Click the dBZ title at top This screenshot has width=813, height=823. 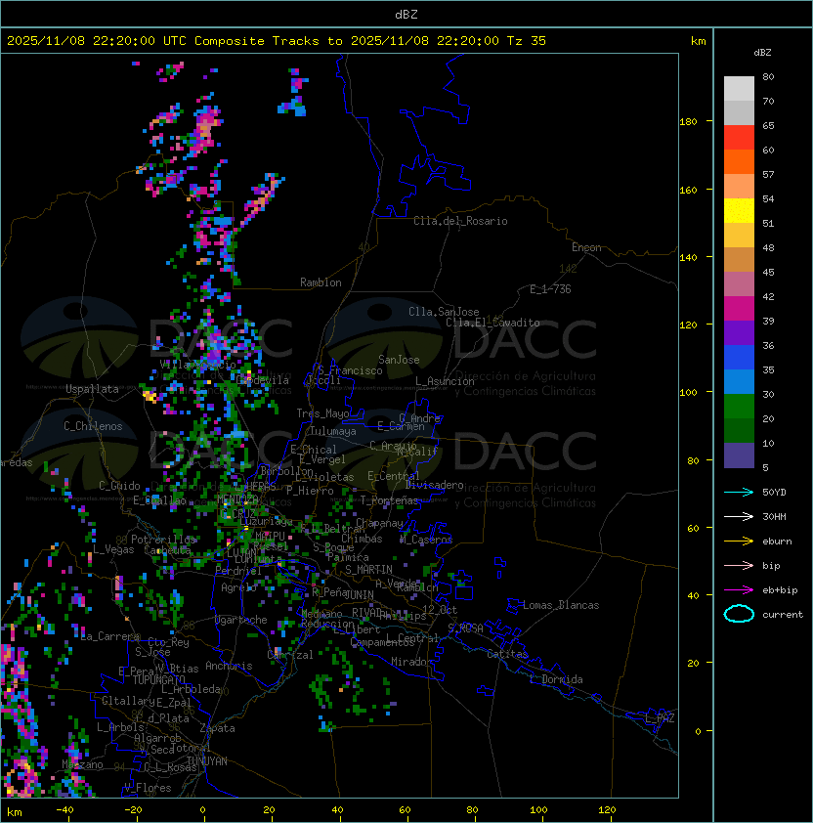pos(406,15)
